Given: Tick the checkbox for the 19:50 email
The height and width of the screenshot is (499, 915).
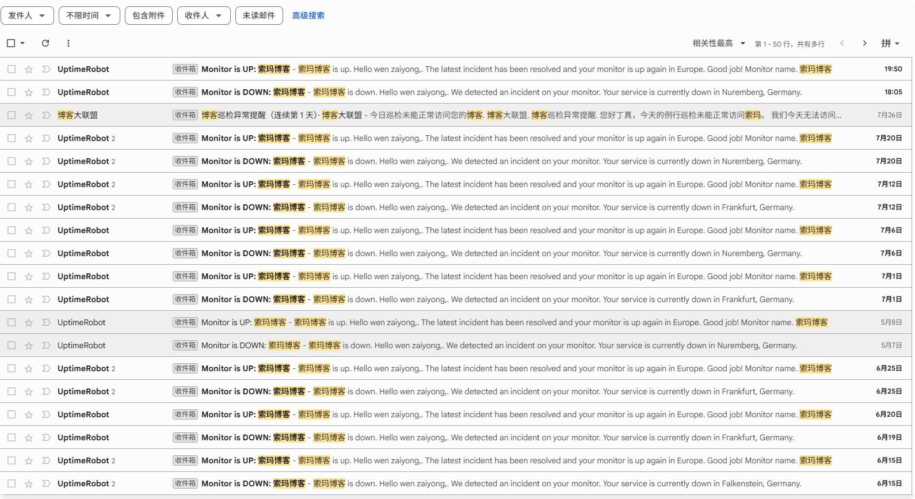Looking at the screenshot, I should click(12, 69).
